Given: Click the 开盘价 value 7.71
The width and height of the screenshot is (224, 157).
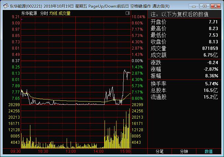Looking at the screenshot, I should click(213, 22).
